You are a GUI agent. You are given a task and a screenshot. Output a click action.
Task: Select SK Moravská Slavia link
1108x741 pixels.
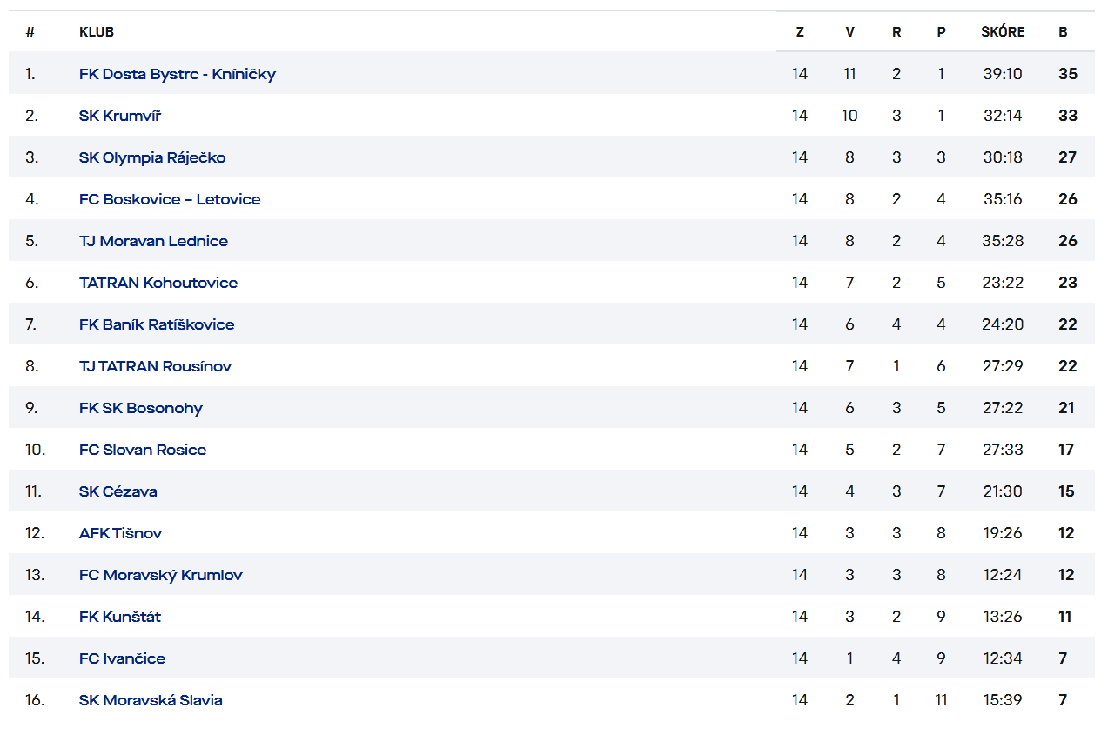[x=151, y=700]
